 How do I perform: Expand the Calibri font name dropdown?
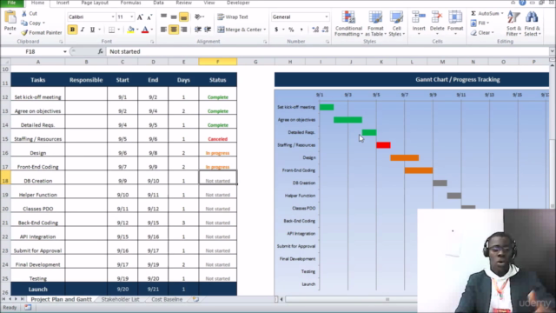pos(113,17)
